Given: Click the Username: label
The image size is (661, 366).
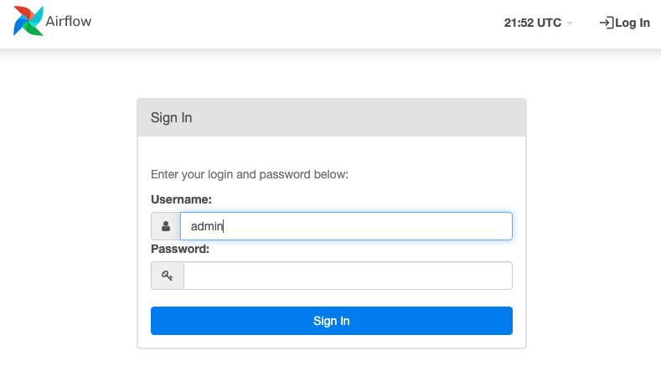Looking at the screenshot, I should 181,199.
